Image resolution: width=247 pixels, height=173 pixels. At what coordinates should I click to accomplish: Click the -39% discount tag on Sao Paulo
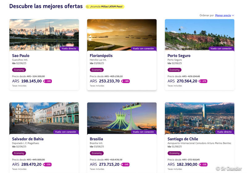[x=48, y=81]
